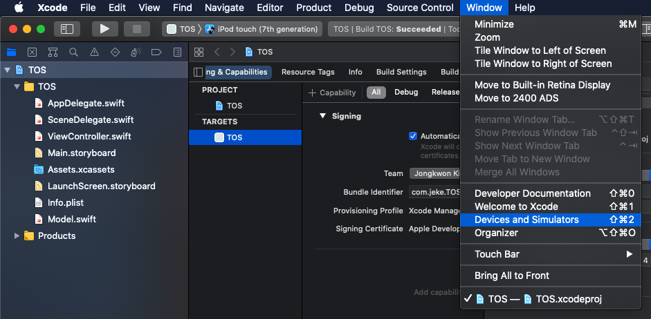Go back in editor history
Image resolution: width=651 pixels, height=319 pixels.
click(217, 52)
